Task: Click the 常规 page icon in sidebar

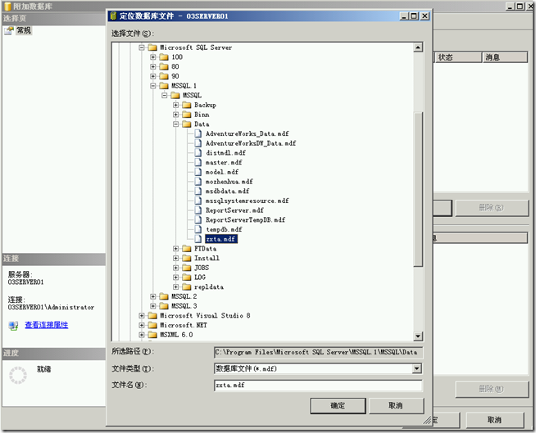Action: tap(9, 31)
